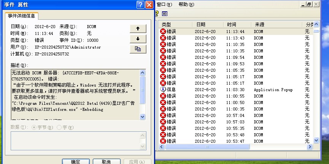Viewport: 329px width, 164px height.
Task: Show next event with down arrow button
Action: (138, 39)
